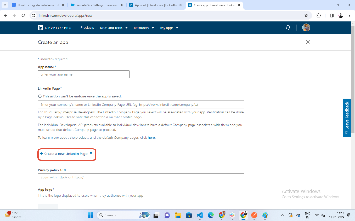The height and width of the screenshot is (221, 355).
Task: Close the Create an app form
Action: [x=308, y=42]
